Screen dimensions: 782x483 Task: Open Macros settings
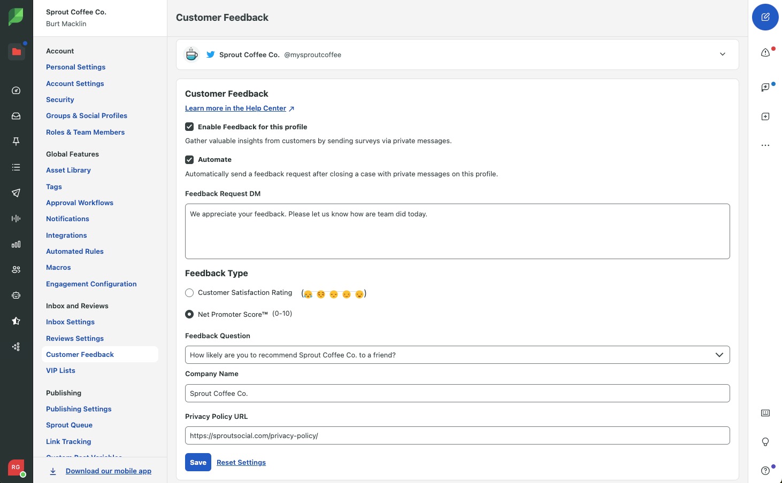click(x=58, y=268)
